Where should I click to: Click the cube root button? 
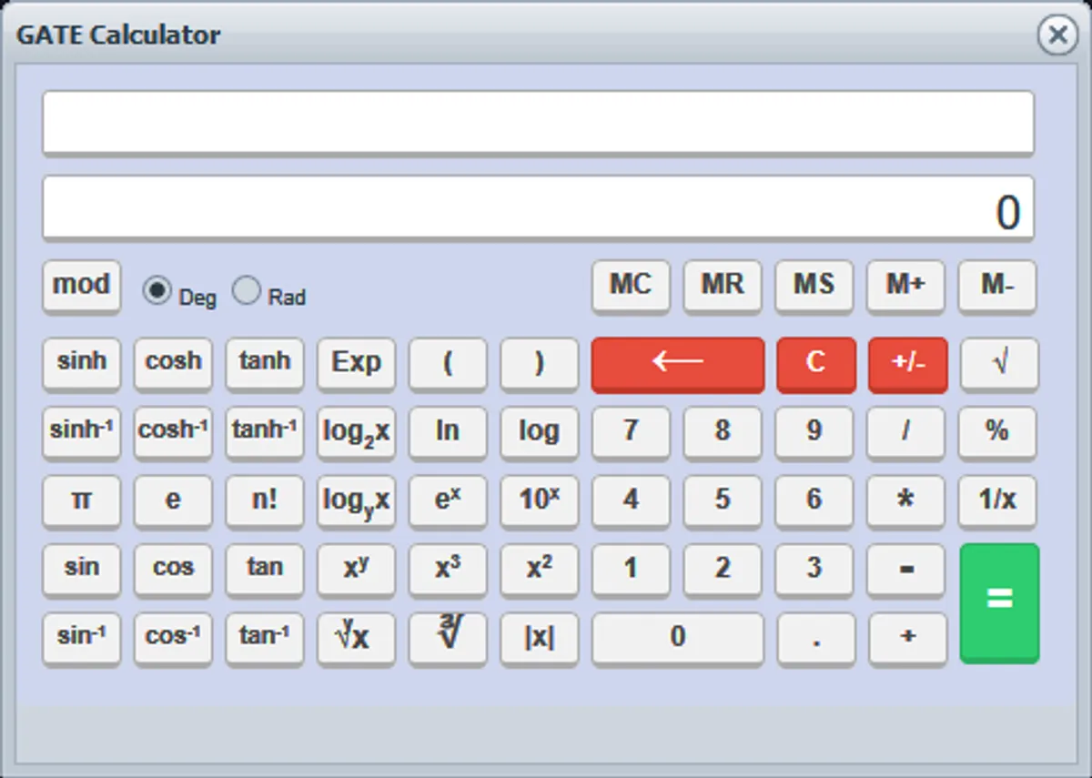point(448,639)
